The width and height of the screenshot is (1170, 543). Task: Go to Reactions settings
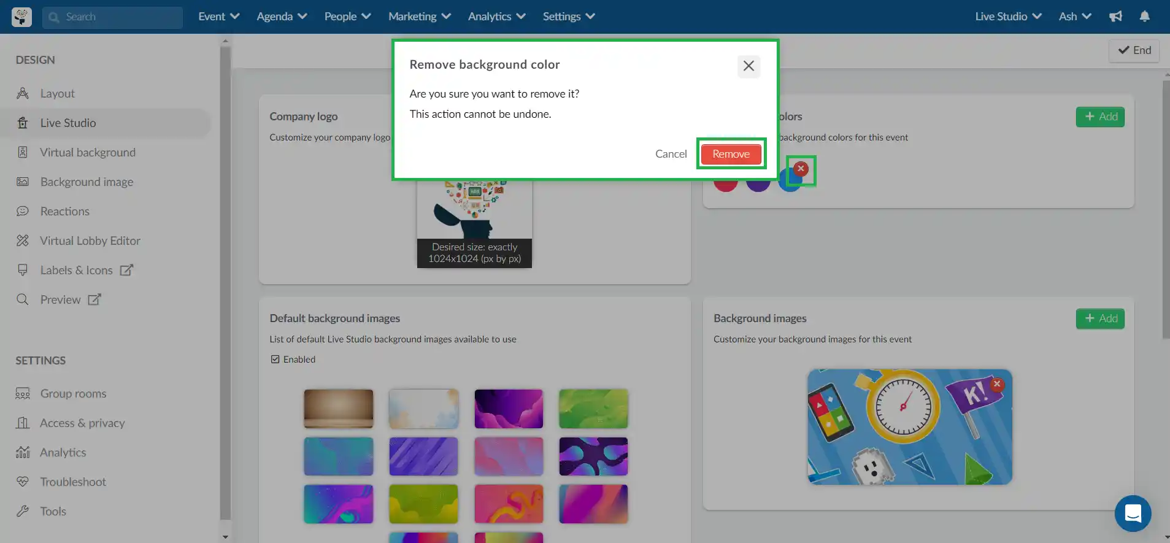64,211
